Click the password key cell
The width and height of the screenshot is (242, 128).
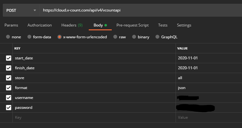pos(94,108)
